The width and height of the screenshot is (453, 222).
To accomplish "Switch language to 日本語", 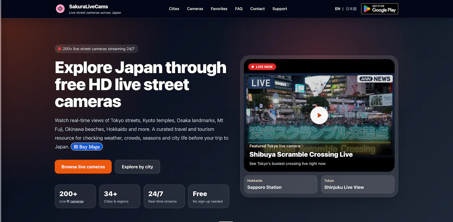I will point(351,9).
